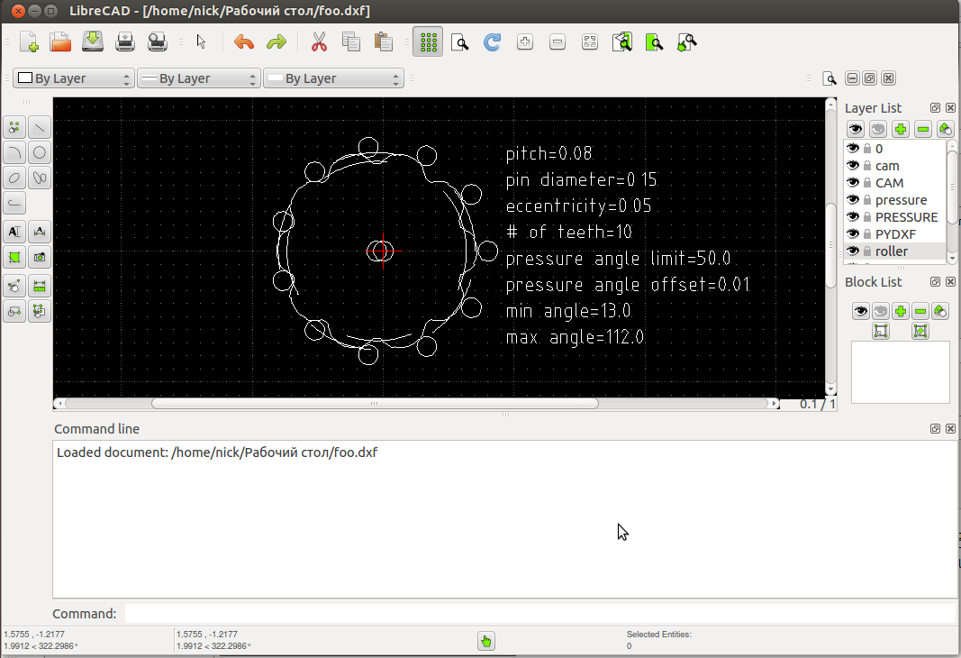Toggle draft mode magnifier icon
The image size is (961, 658).
point(459,41)
